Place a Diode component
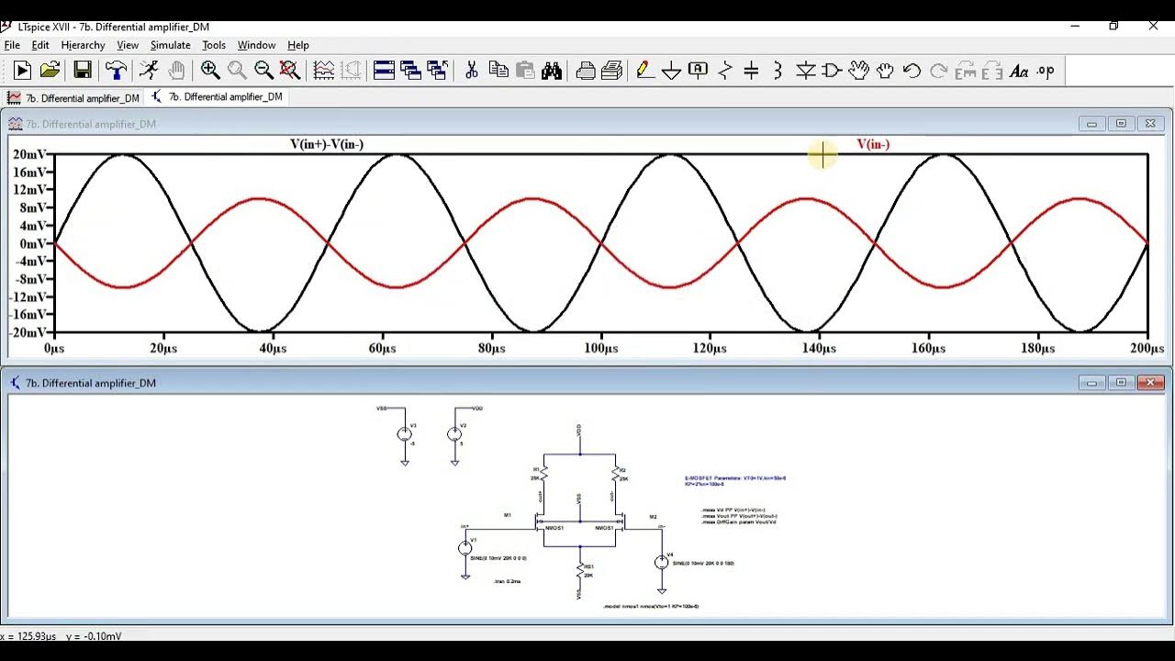Screen dimensions: 1175x661 806,70
